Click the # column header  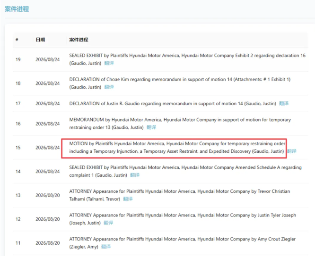pos(17,40)
